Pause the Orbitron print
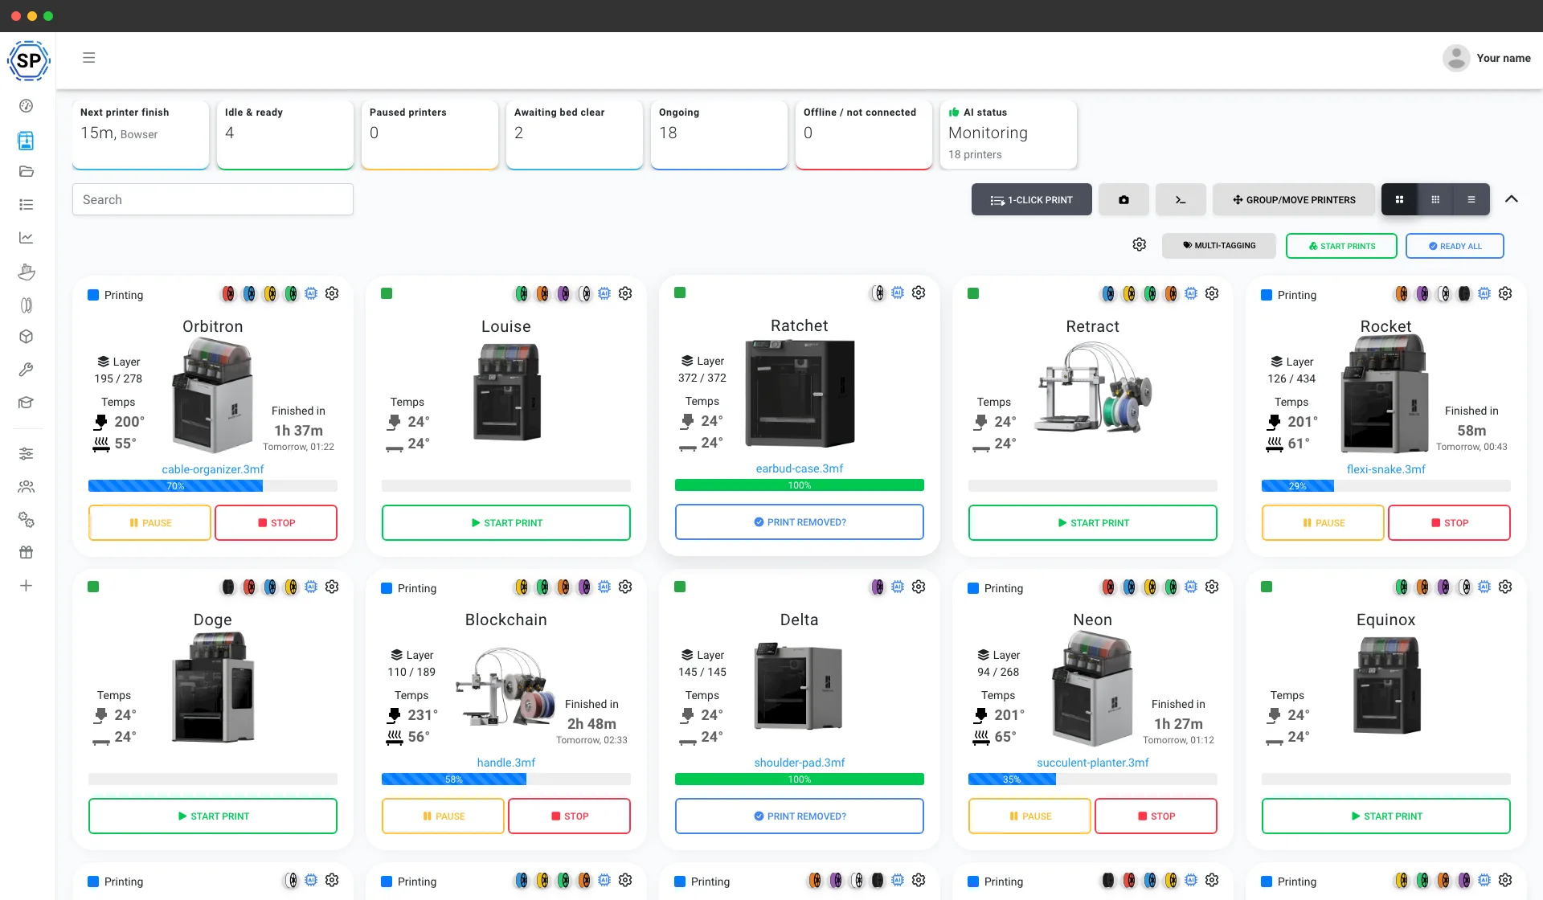Image resolution: width=1543 pixels, height=900 pixels. click(149, 522)
